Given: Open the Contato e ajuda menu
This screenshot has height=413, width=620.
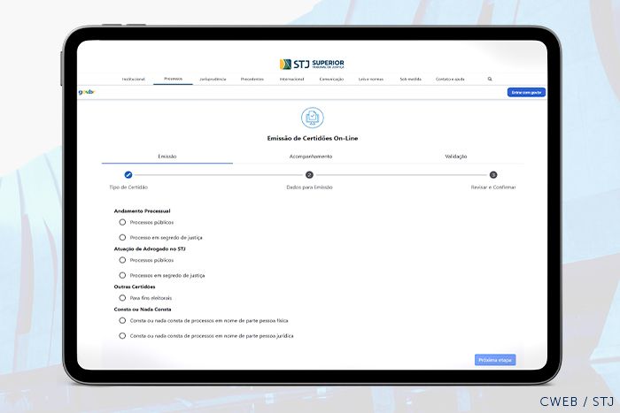Looking at the screenshot, I should click(x=450, y=79).
